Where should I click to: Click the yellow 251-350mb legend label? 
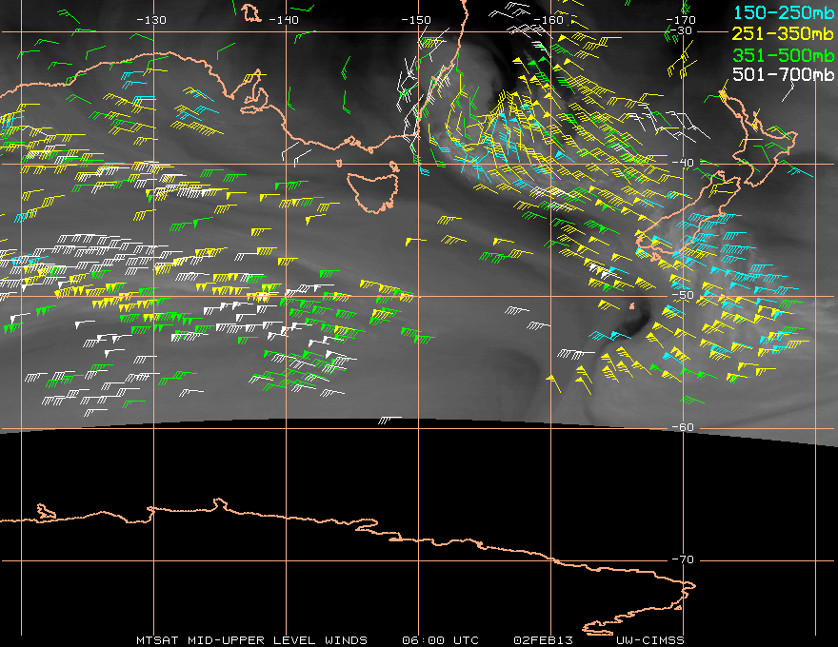coord(783,33)
